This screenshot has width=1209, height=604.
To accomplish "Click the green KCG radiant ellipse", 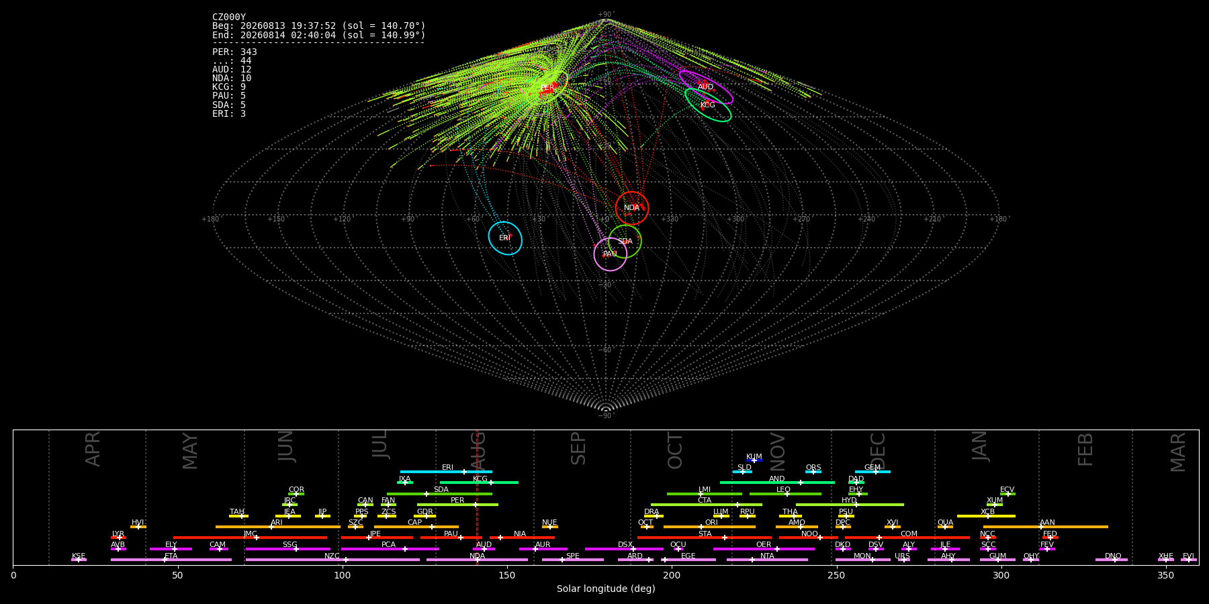I will (708, 105).
